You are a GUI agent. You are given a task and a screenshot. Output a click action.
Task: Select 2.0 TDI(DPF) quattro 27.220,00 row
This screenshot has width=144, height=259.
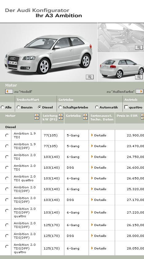click(7, 210)
